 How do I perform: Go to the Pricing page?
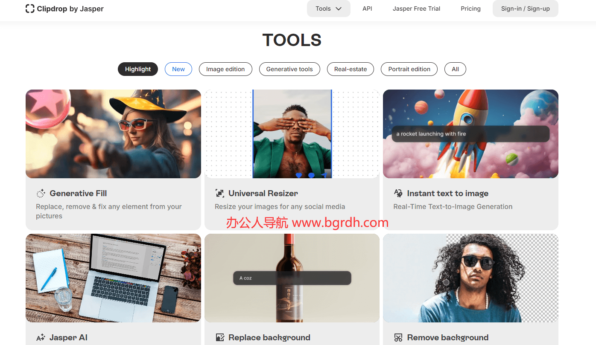[x=470, y=9]
